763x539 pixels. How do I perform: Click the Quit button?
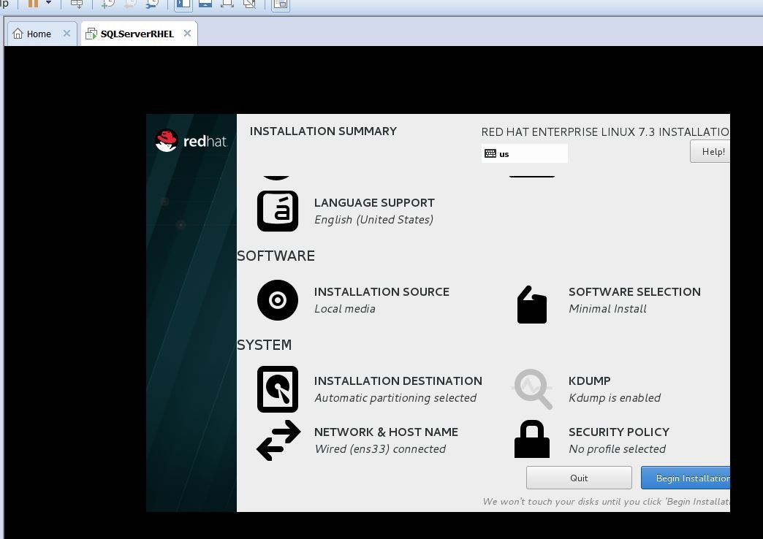579,478
